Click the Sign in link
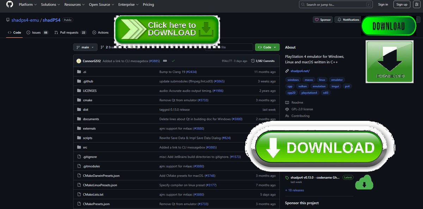Screen dimensions: 423x209 coord(383,5)
